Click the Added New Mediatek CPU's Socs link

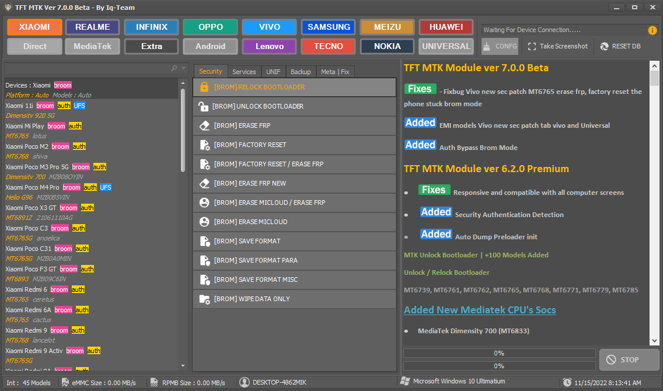(x=480, y=310)
